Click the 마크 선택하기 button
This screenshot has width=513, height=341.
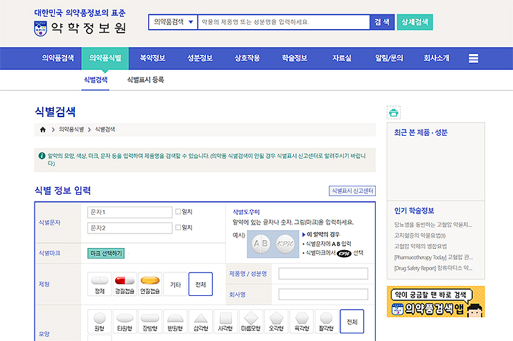[106, 254]
